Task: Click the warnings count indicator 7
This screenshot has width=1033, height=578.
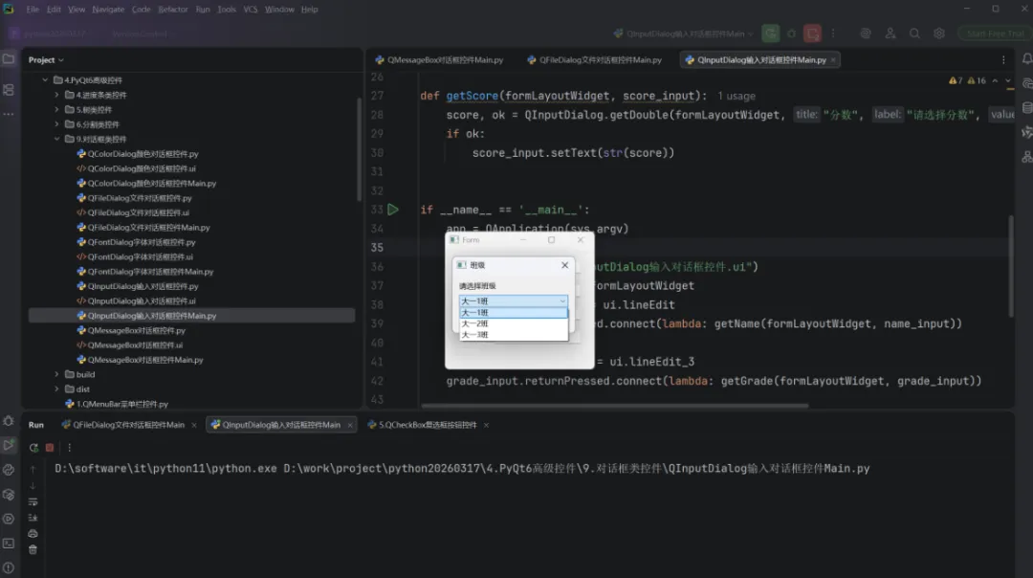Action: [x=956, y=80]
